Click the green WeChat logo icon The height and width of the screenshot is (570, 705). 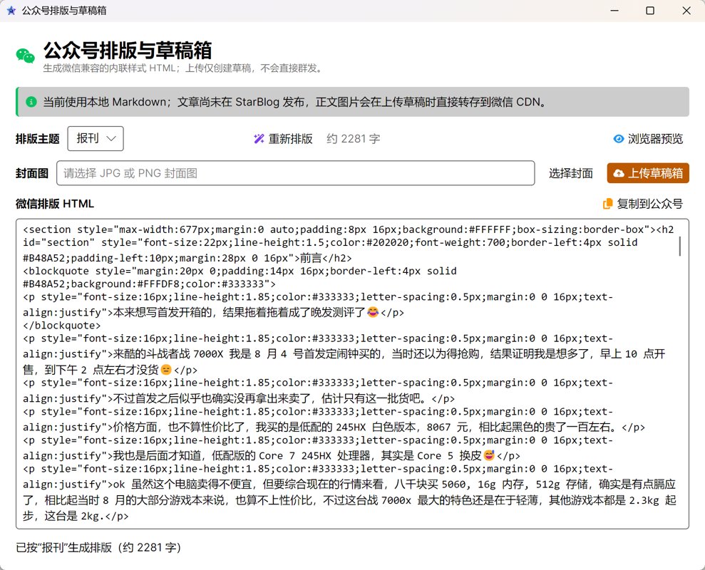(25, 56)
